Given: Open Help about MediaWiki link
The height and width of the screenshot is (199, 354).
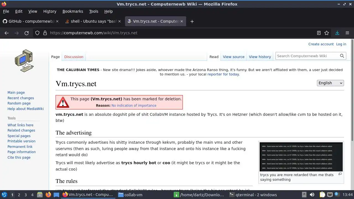Looking at the screenshot, I should (x=25, y=109).
